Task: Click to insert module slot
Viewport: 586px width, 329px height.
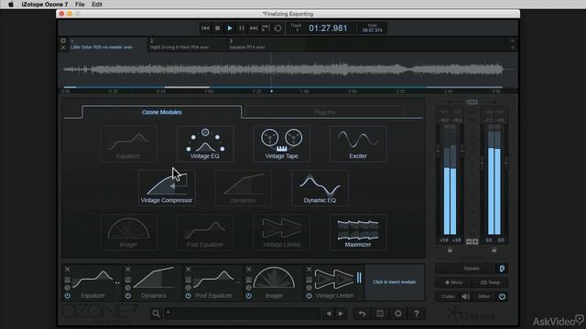Action: pos(395,282)
